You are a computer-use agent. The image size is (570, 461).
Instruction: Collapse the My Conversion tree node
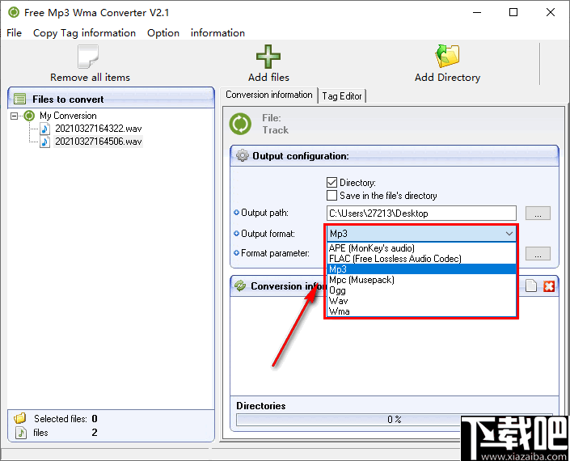[x=15, y=116]
